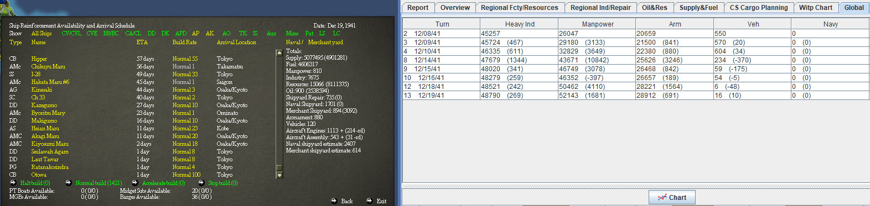Viewport: 870px width, 206px height.
Task: Sort ship list by ETA header
Action: point(142,43)
